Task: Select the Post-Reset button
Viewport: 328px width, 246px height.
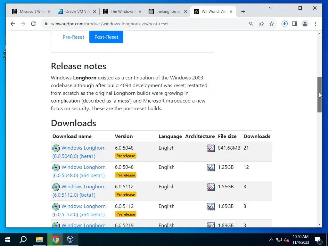Action: pyautogui.click(x=106, y=37)
